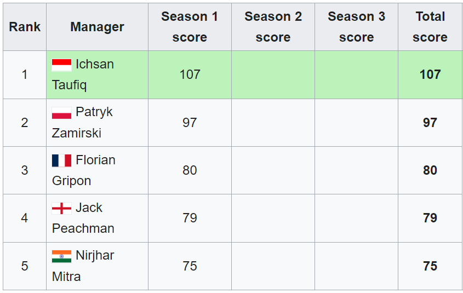Select the Season 1 score header
The width and height of the screenshot is (463, 293).
coord(190,27)
